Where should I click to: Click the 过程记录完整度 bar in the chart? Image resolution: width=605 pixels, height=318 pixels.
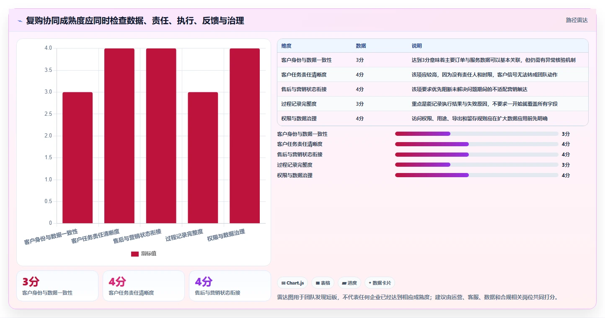tap(203, 158)
